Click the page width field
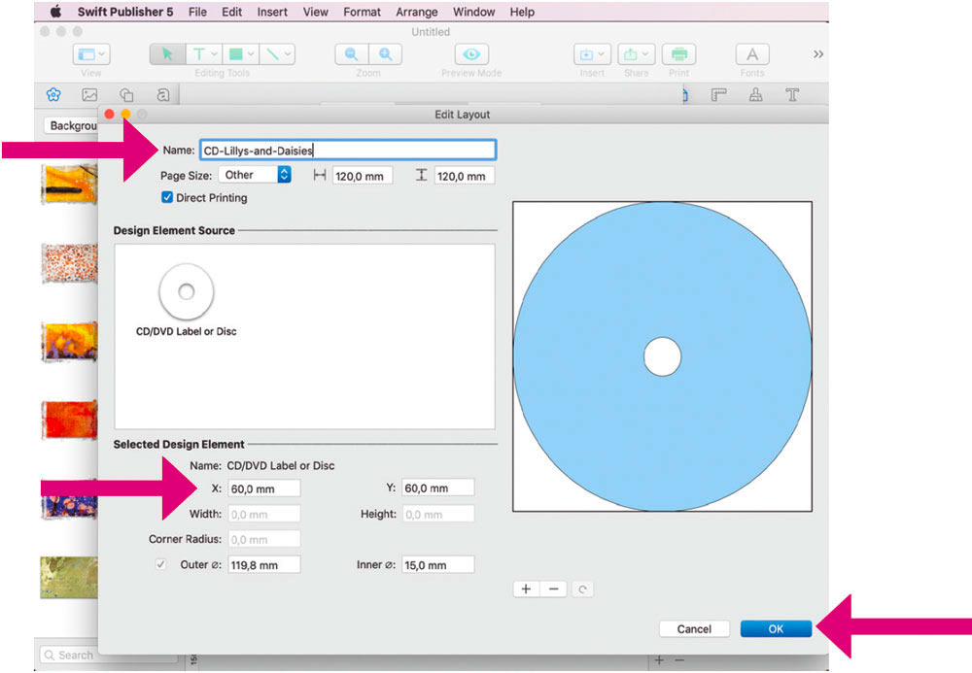Screen dimensions: 972x673 click(363, 176)
